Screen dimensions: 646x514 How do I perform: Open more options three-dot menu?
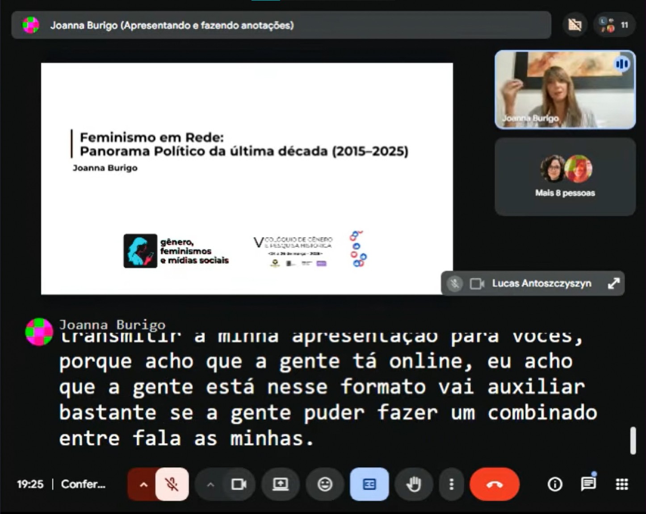(x=451, y=484)
